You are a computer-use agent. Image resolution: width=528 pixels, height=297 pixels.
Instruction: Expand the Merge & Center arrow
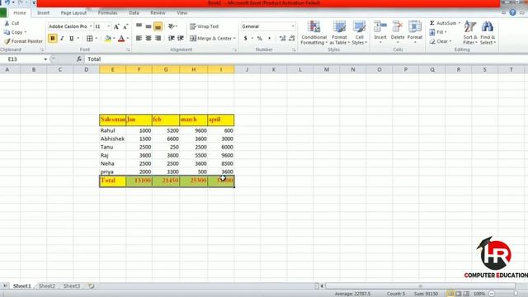[x=234, y=39]
